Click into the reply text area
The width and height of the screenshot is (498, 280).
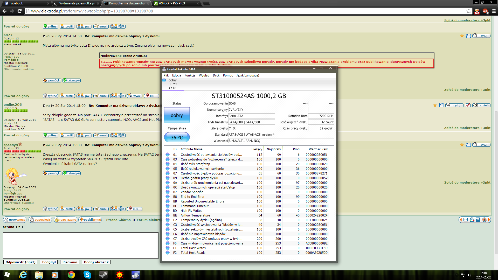81,245
